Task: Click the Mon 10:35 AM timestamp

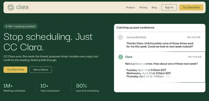Action: coord(195,57)
